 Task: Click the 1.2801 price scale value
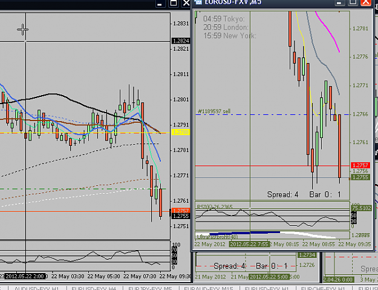pyautogui.click(x=181, y=99)
